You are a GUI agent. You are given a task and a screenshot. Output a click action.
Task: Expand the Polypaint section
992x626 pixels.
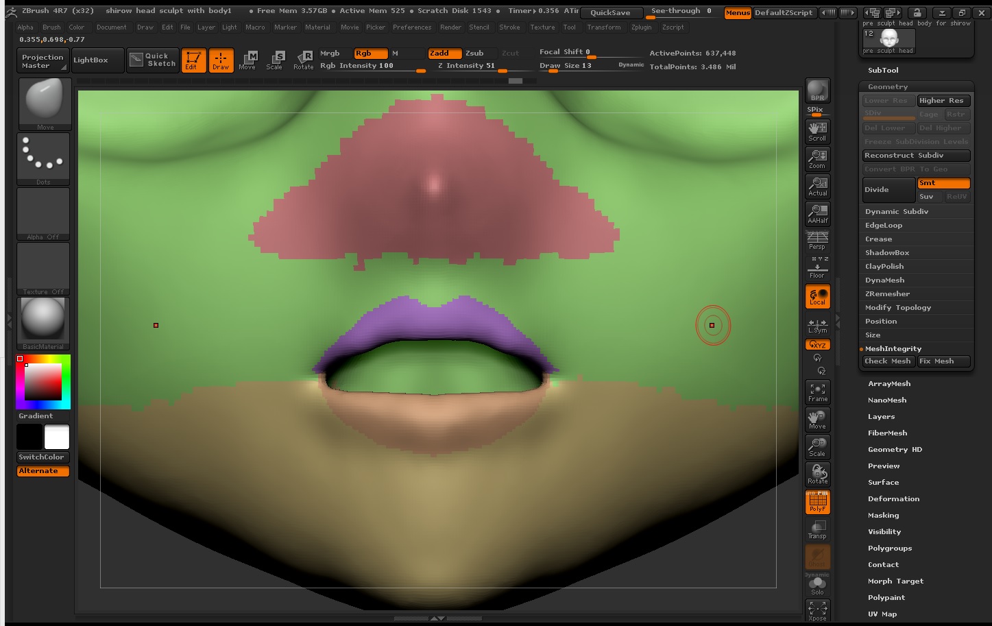[886, 597]
